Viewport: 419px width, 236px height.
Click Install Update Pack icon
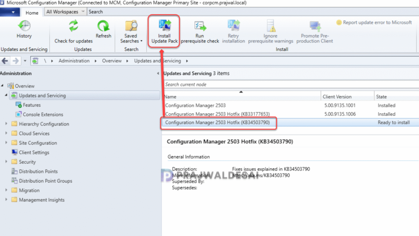click(164, 26)
